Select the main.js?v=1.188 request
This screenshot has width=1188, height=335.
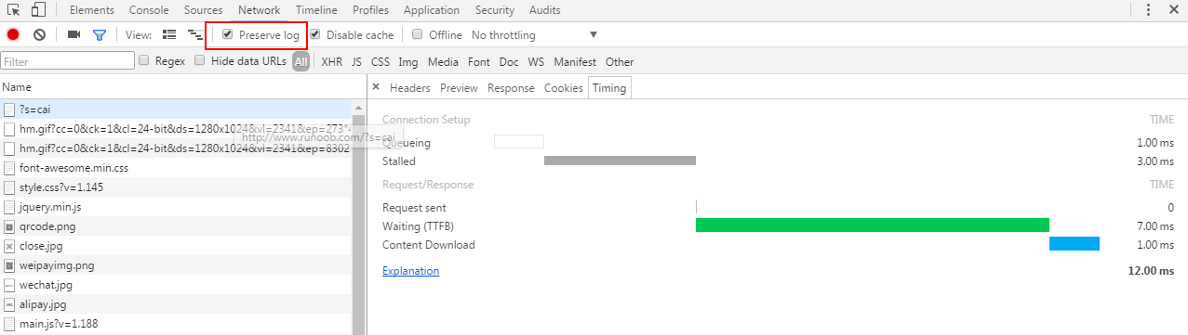[176, 324]
